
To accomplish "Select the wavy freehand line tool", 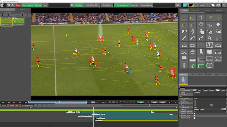I will click(210, 25).
